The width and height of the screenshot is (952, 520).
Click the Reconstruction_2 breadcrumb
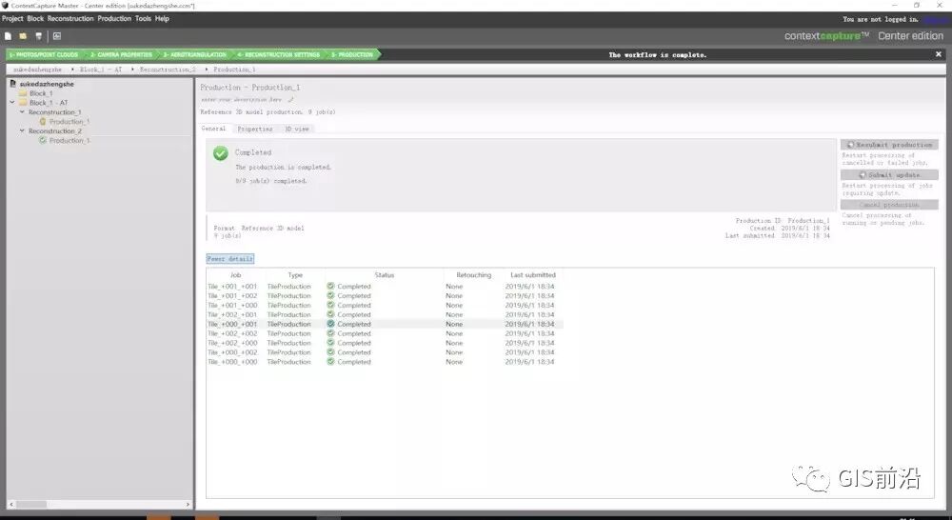pos(169,70)
